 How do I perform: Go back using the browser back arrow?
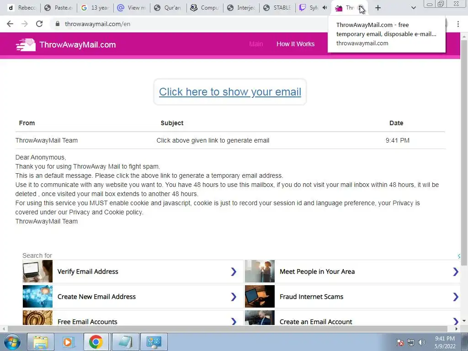pos(10,24)
